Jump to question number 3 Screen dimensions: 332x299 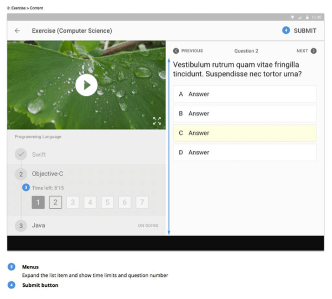coord(72,203)
